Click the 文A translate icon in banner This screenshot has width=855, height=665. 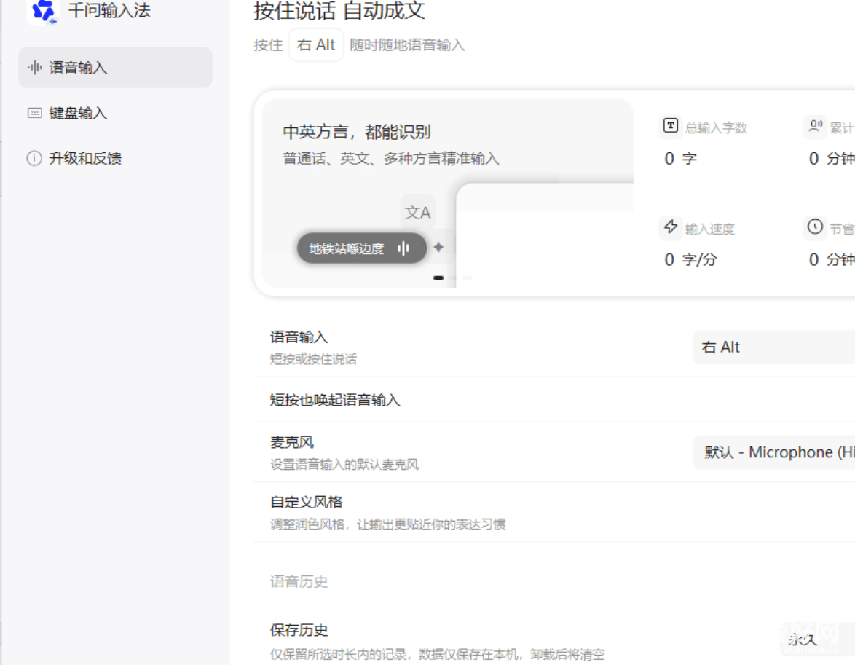417,212
